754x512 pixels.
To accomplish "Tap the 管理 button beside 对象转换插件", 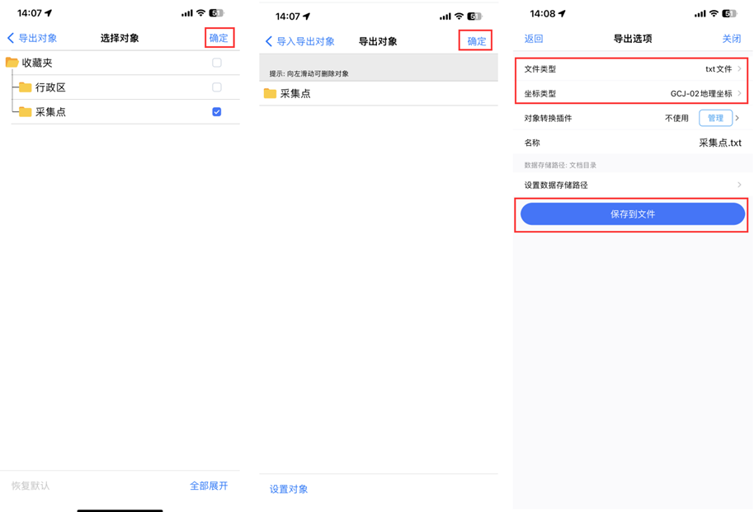I will [714, 118].
